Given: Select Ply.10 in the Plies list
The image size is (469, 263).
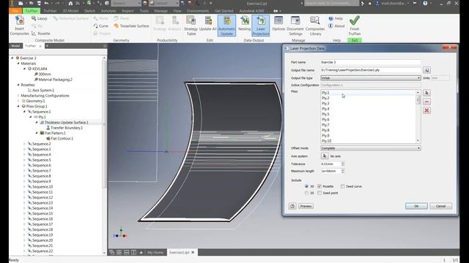Looking at the screenshot, I should (326, 141).
